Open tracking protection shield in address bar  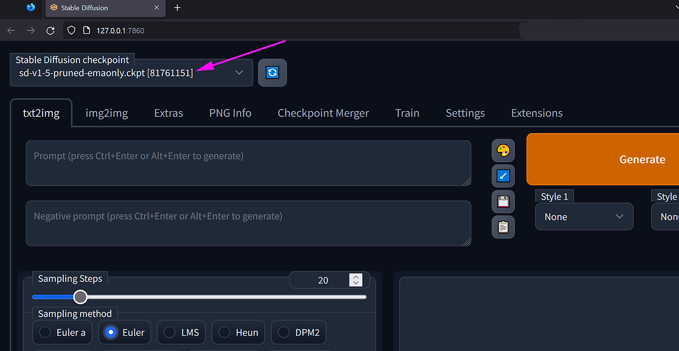71,30
